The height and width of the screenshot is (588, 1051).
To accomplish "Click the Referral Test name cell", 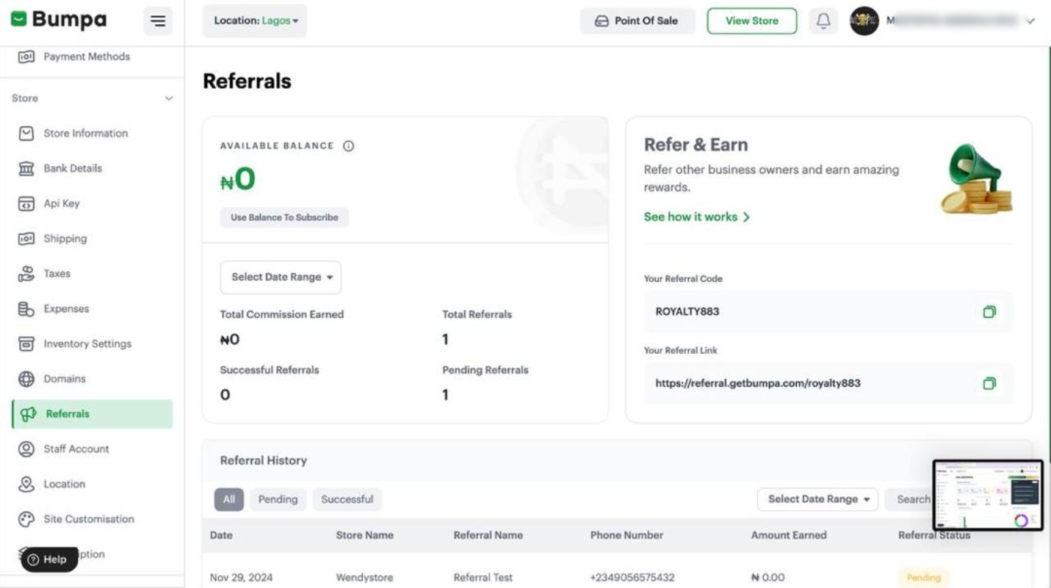I will coord(483,578).
